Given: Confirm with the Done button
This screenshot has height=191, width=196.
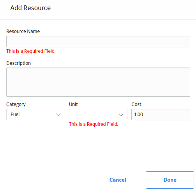Looking at the screenshot, I should coord(170,180).
